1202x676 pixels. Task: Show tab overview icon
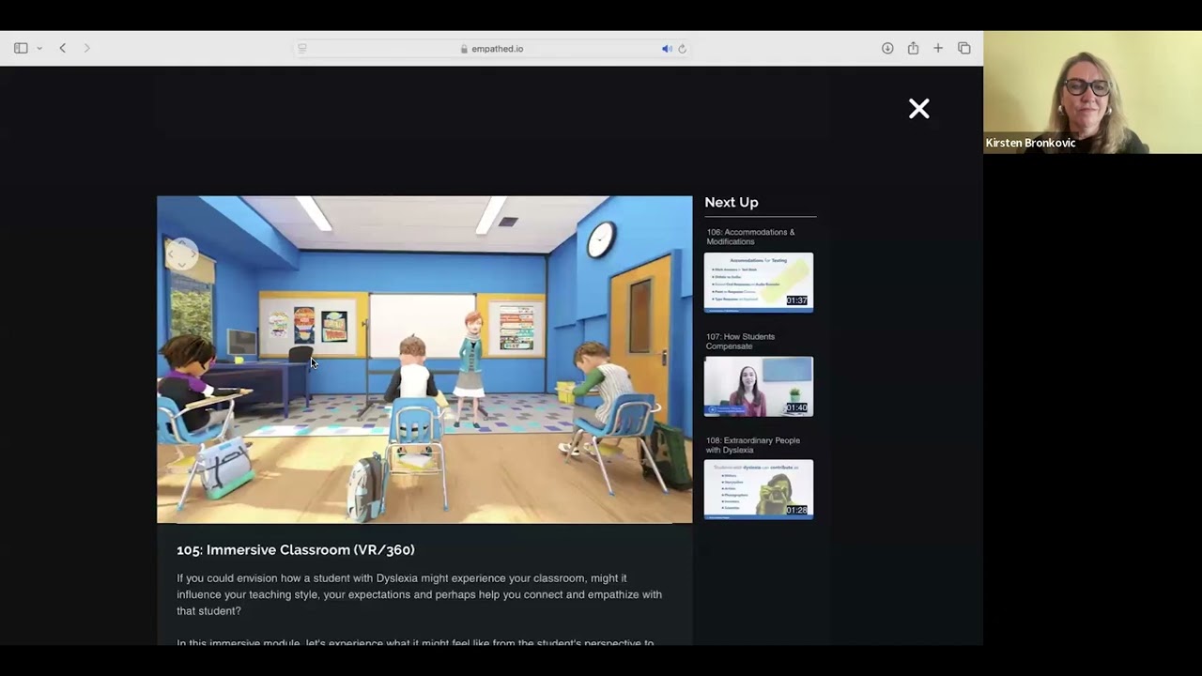[x=964, y=48]
